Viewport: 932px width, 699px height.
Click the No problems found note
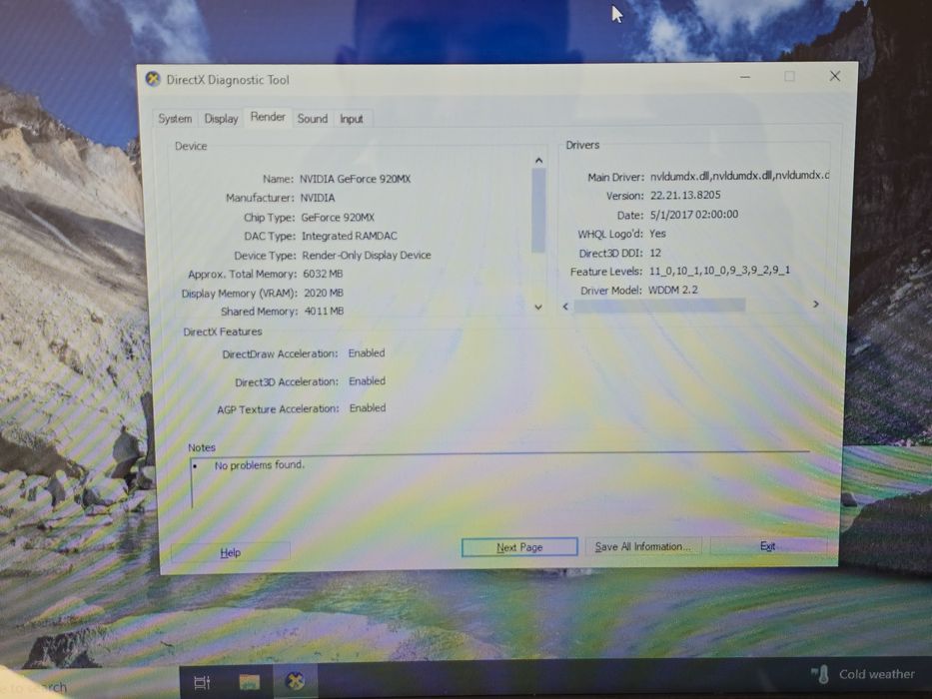tap(259, 465)
